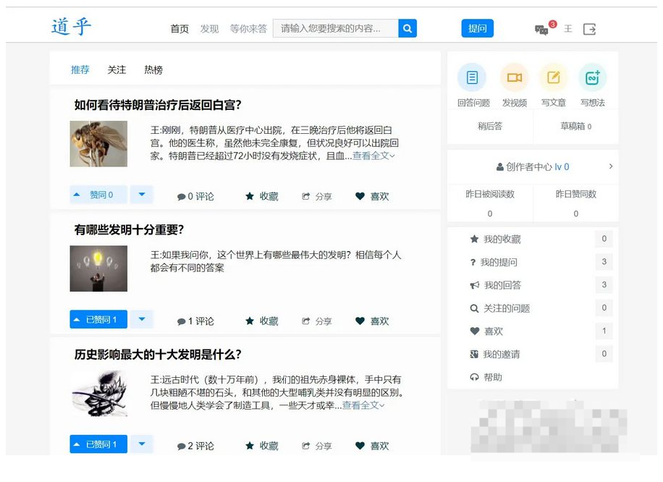Click 昨日赞同数 statistic
This screenshot has height=482, width=663.
576,203
